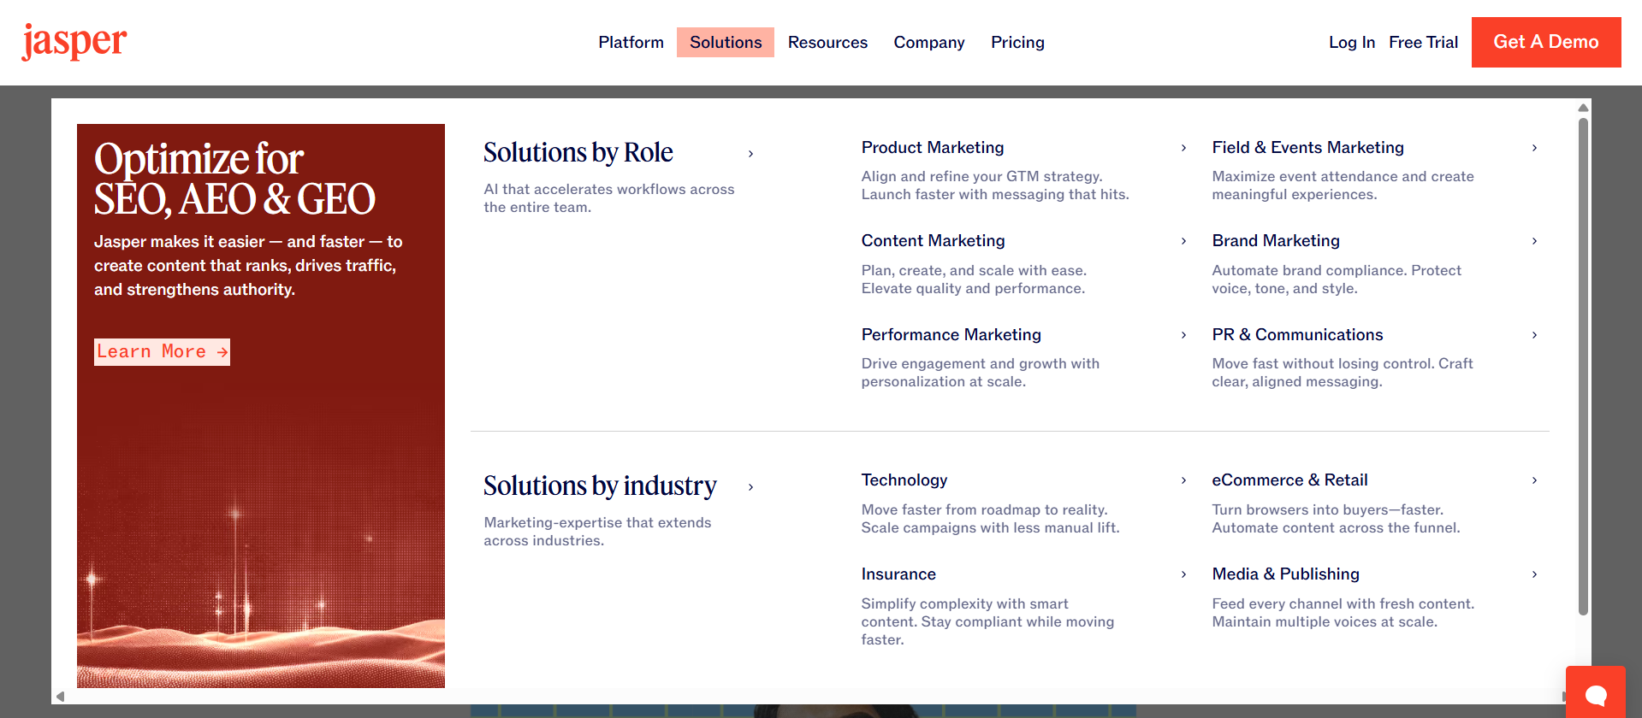Click the arrow beside Field & Events Marketing
The width and height of the screenshot is (1642, 718).
pos(1534,148)
